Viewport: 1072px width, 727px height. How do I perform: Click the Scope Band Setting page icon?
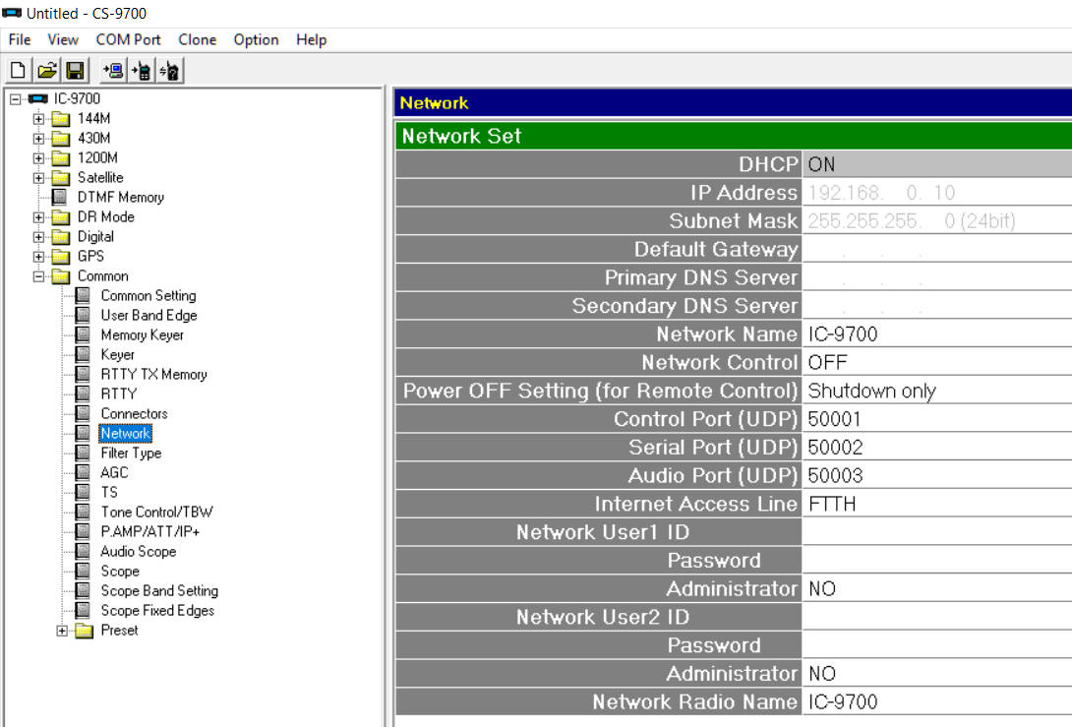(x=83, y=591)
